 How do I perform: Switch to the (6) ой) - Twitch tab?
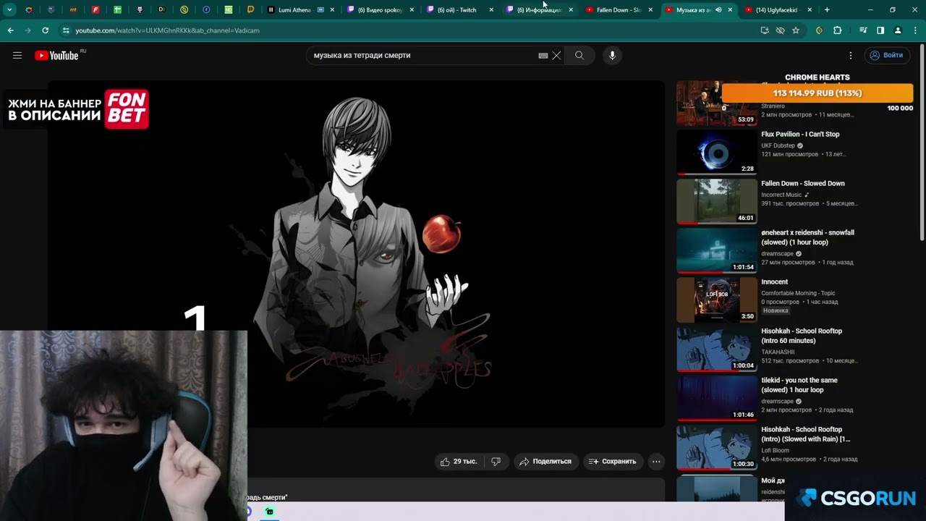pyautogui.click(x=460, y=10)
